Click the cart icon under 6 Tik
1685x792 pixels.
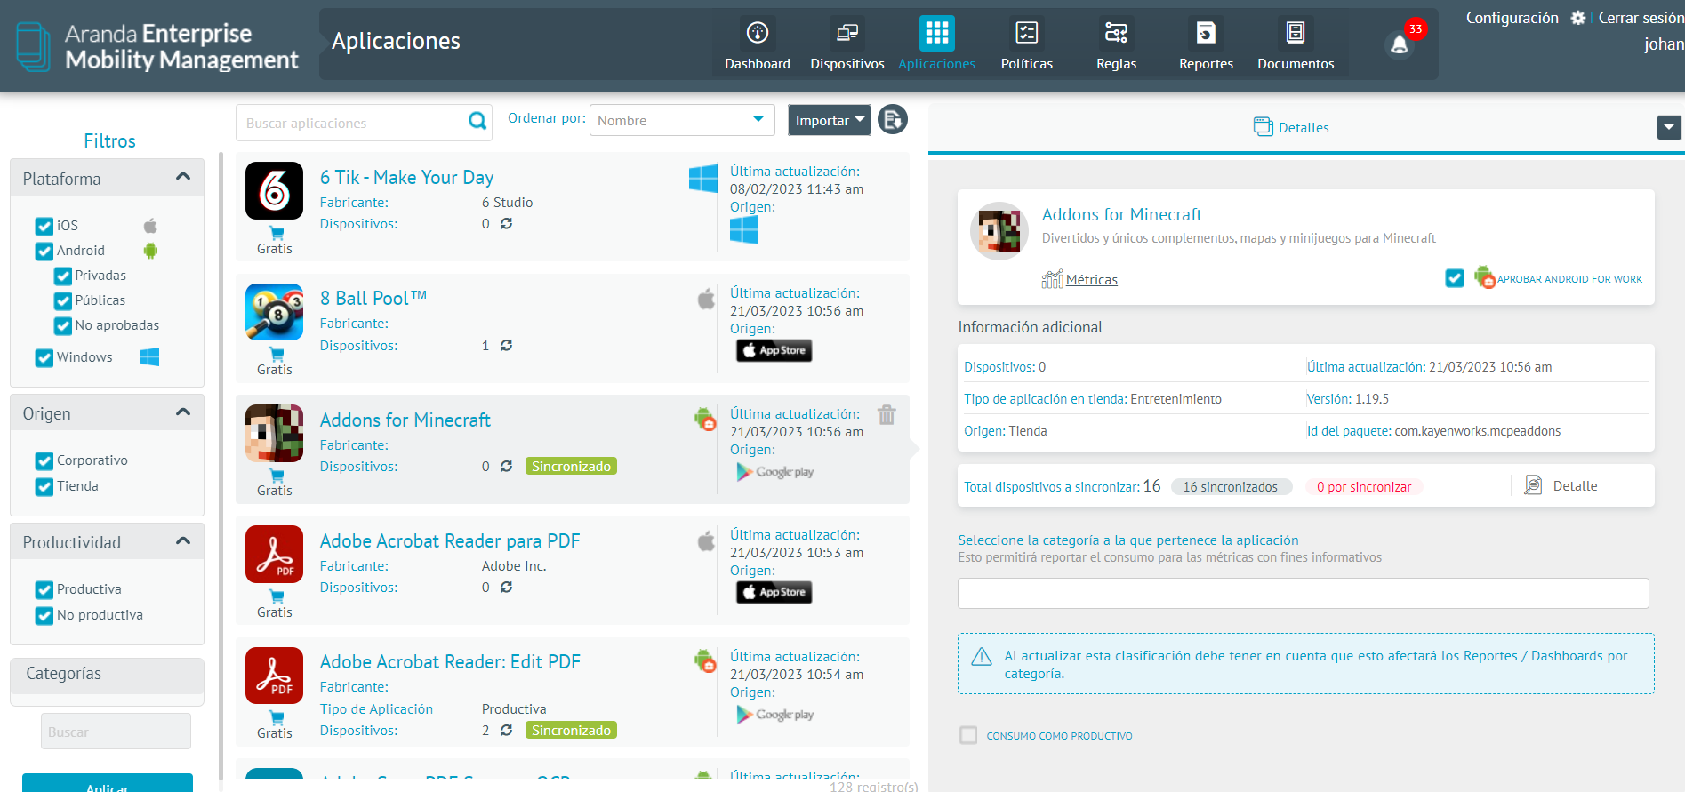click(x=277, y=233)
